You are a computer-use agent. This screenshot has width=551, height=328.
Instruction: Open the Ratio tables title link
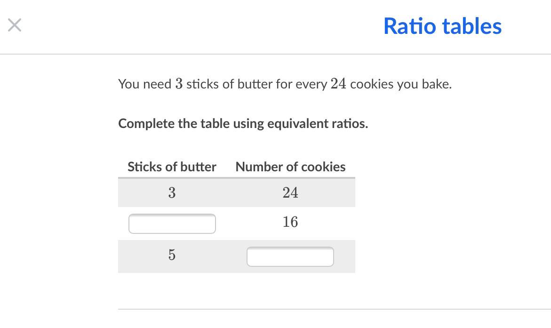pos(442,26)
